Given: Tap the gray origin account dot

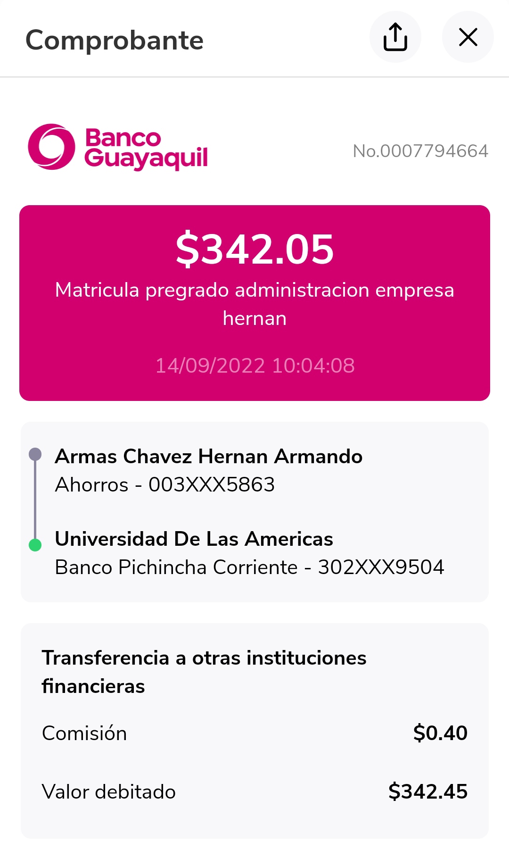Looking at the screenshot, I should pos(35,454).
